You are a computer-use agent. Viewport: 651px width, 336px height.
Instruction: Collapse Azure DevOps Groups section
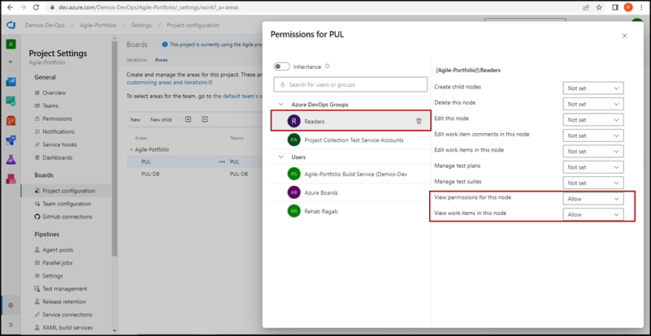click(x=281, y=105)
